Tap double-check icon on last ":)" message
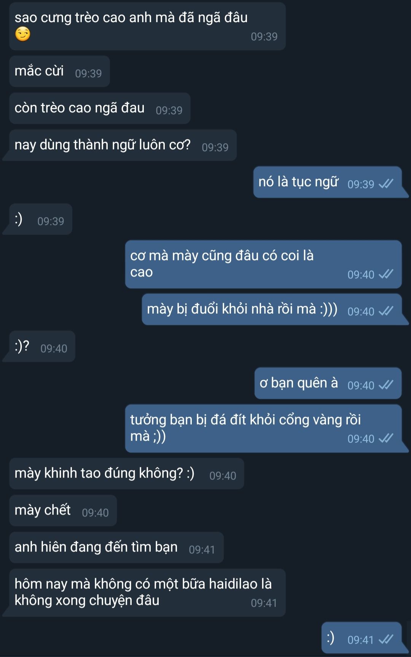This screenshot has width=411, height=657. click(386, 639)
